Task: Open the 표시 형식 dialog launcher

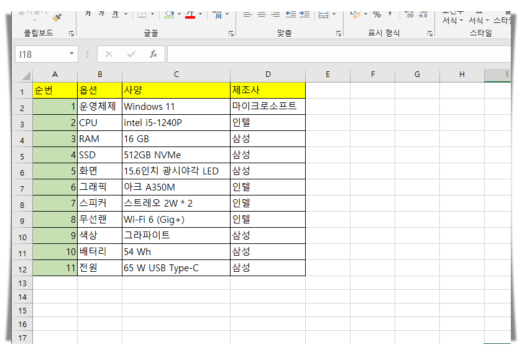Action: pos(430,34)
